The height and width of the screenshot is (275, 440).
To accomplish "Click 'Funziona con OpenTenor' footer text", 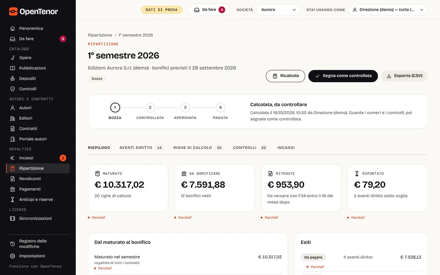I will (x=35, y=266).
